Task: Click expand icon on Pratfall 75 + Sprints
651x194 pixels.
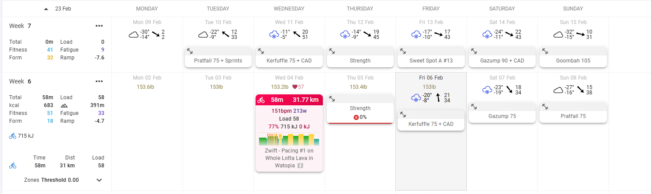Action: (x=190, y=51)
